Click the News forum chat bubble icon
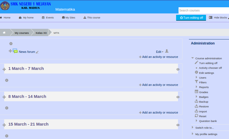Screen dimensions: 229x139 pos(15,51)
